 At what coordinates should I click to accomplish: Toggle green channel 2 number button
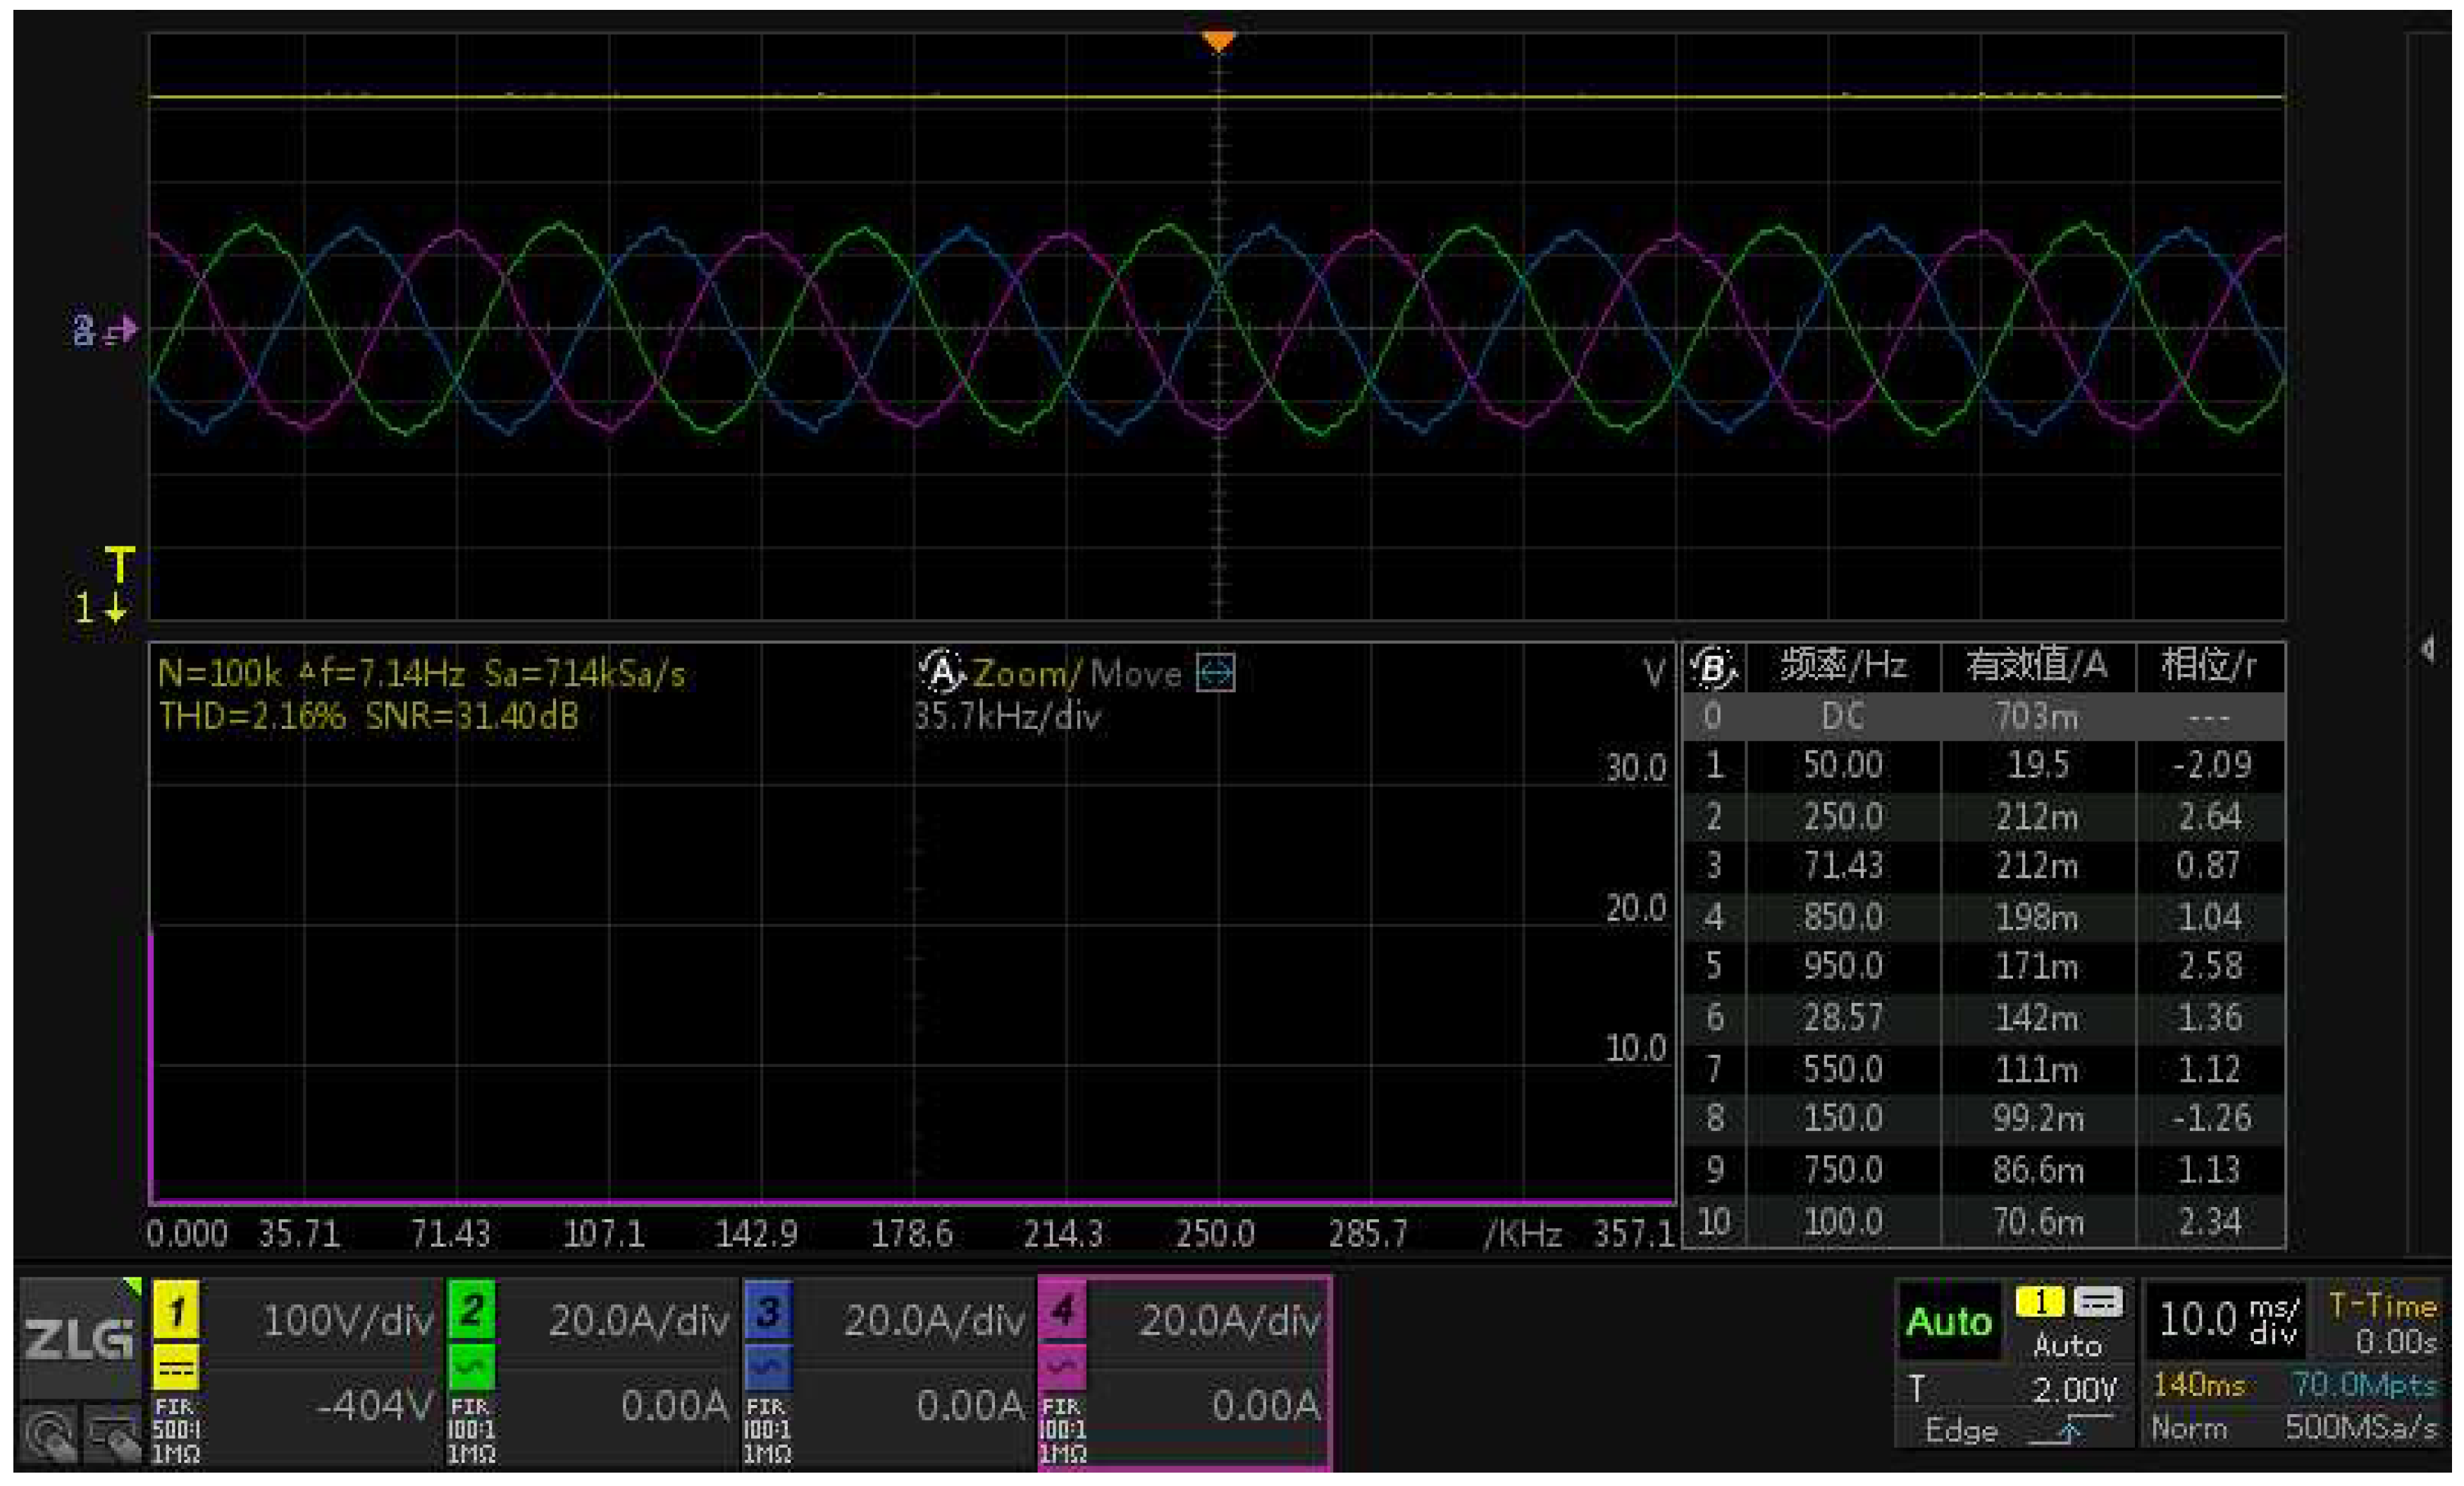[471, 1310]
